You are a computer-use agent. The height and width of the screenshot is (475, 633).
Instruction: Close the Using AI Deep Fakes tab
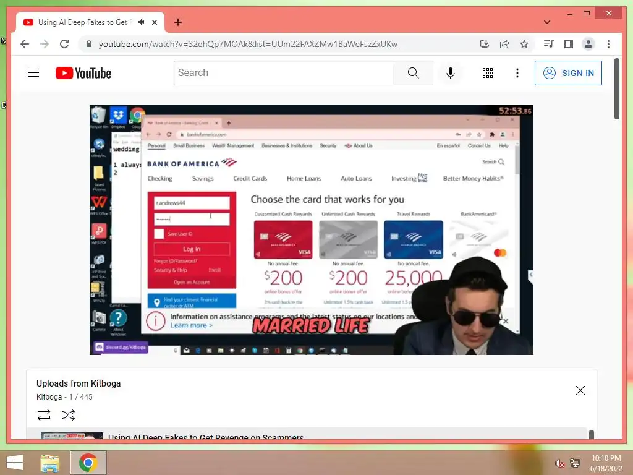pos(154,22)
